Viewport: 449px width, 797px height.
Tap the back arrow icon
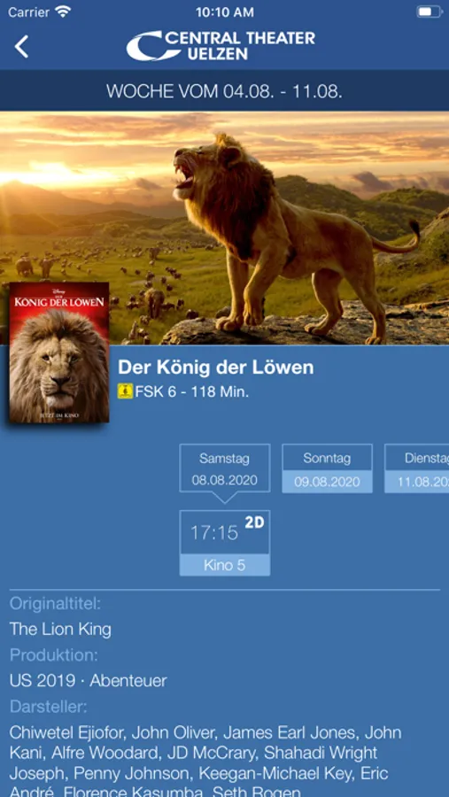point(21,47)
